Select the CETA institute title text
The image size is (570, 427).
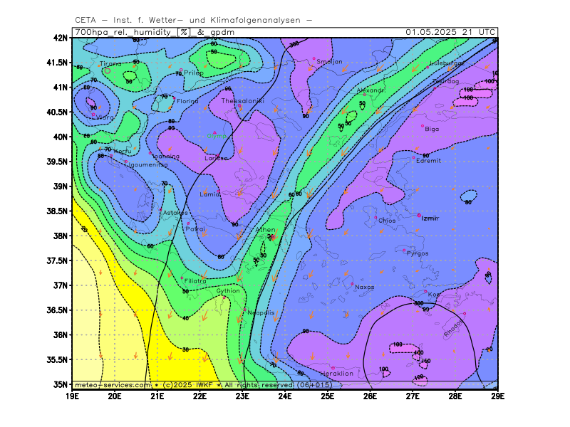[x=193, y=20]
